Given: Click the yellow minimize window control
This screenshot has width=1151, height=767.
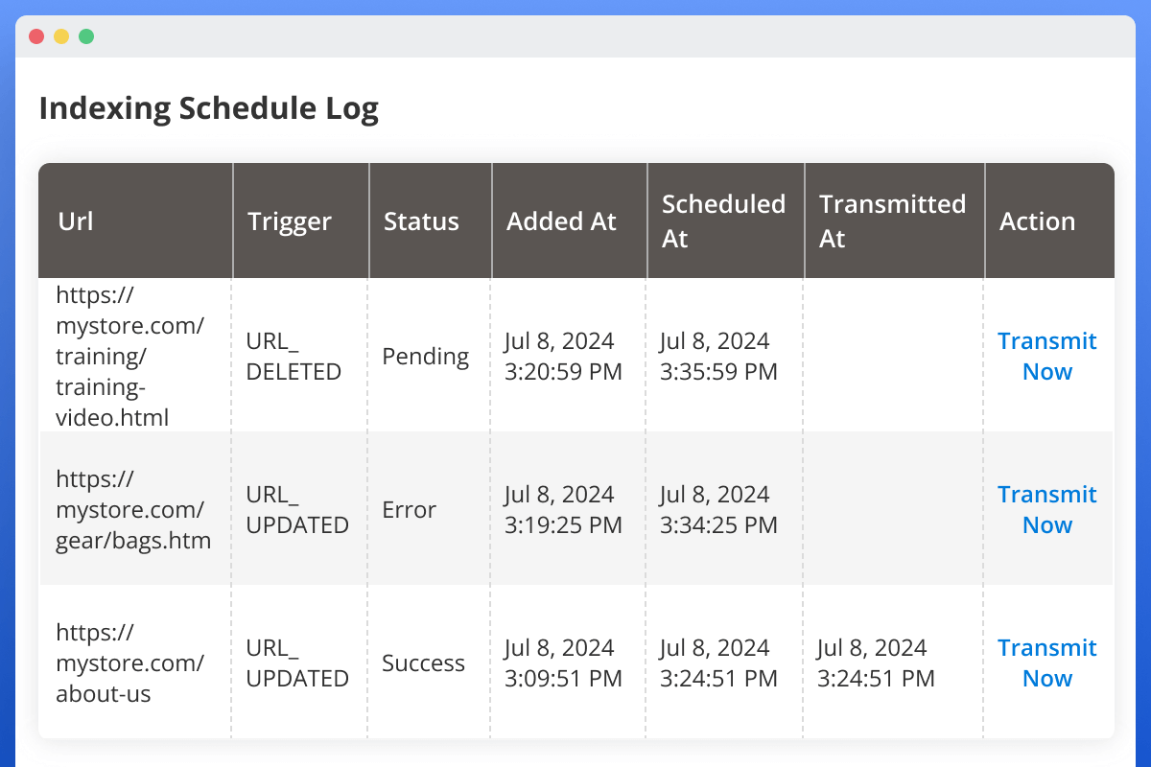Looking at the screenshot, I should pos(60,35).
